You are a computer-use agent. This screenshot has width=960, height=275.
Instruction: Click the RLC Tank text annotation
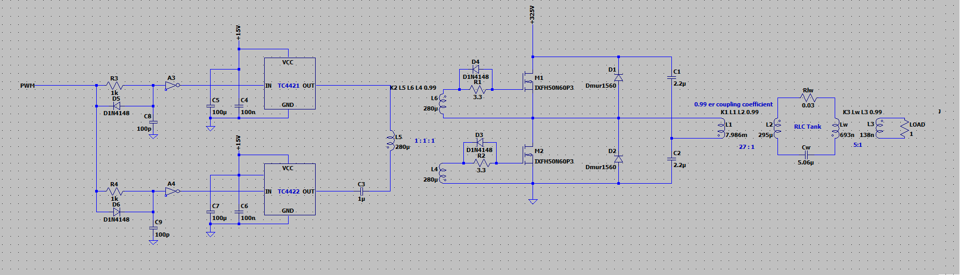pyautogui.click(x=808, y=127)
